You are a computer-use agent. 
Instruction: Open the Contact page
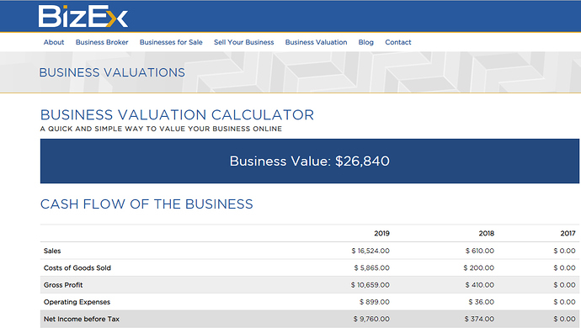[x=398, y=42]
